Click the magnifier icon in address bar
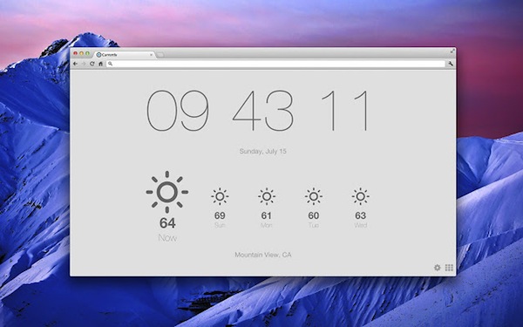 point(111,64)
